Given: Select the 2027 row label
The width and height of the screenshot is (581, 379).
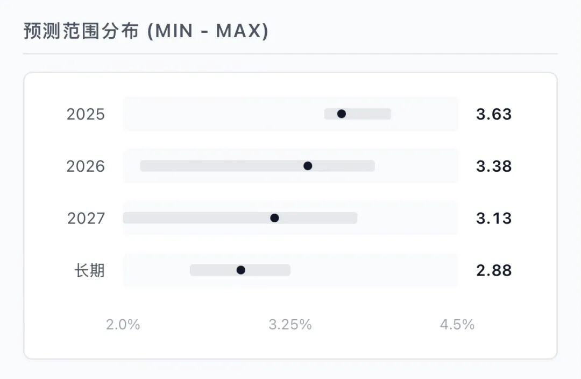Looking at the screenshot, I should (x=86, y=218).
